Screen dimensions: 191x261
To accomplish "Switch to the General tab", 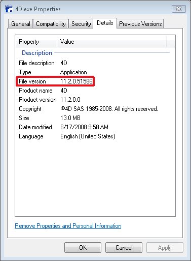I will pos(21,24).
